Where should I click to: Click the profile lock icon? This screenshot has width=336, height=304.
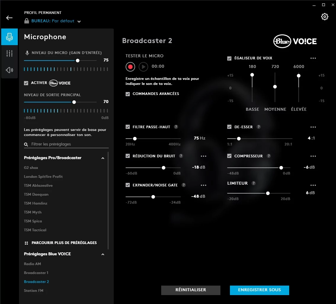(x=27, y=21)
